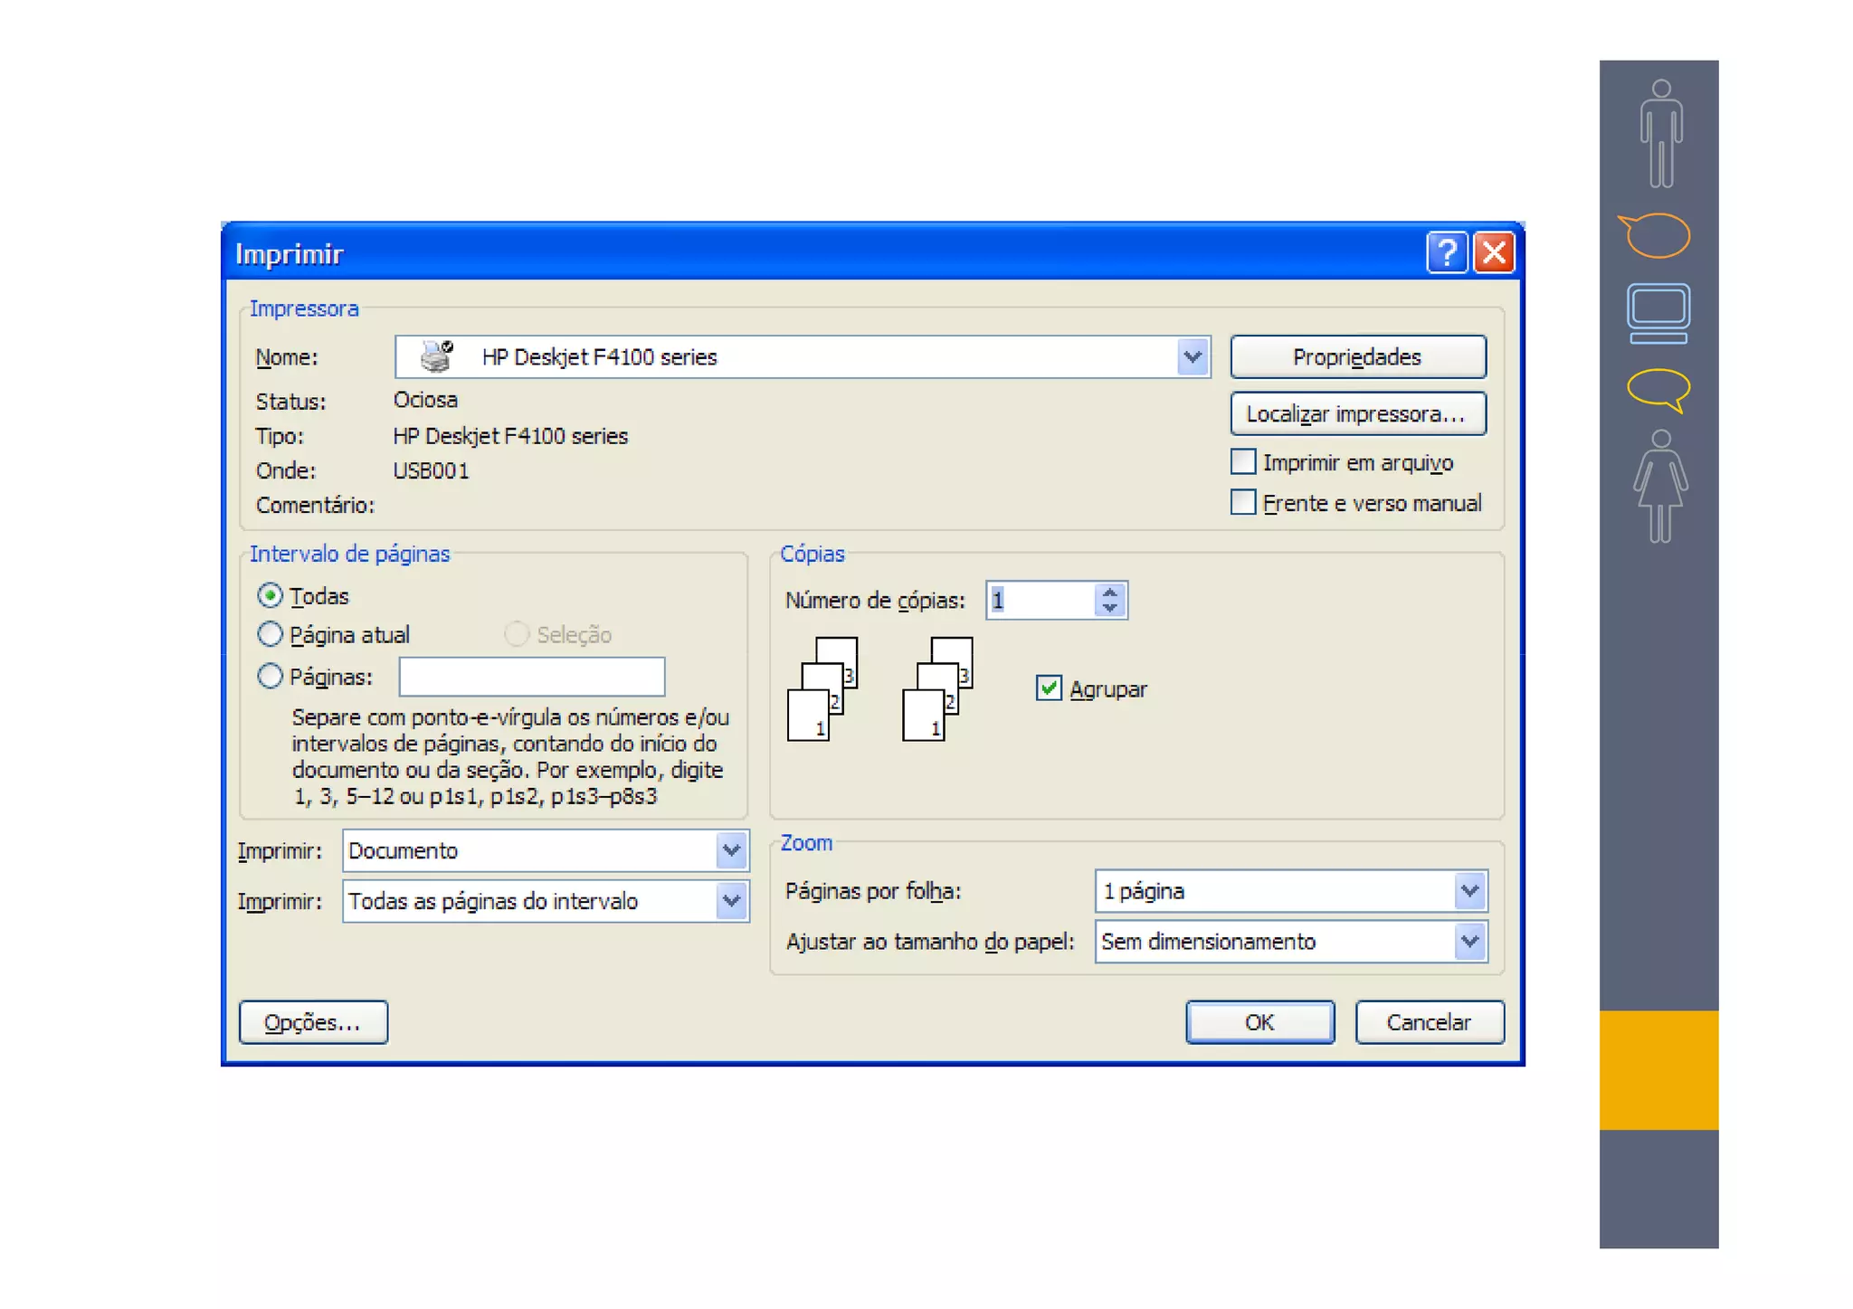Click the orange speech bubble icon
The height and width of the screenshot is (1309, 1853).
[1655, 235]
